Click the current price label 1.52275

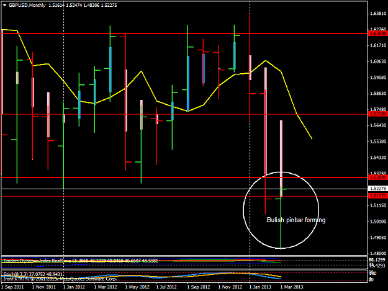[378, 189]
